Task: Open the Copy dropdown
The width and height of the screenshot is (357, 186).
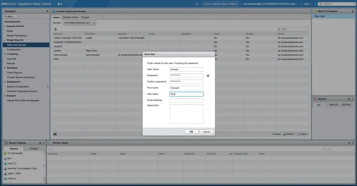Action: [302, 134]
